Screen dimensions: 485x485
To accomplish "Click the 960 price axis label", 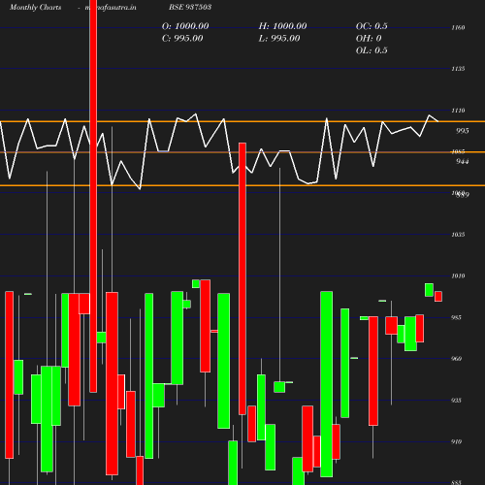I will [x=456, y=359].
